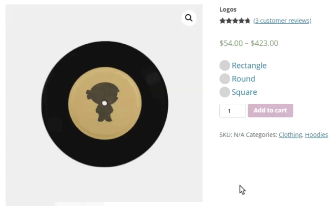This screenshot has width=336, height=206.
Task: Open the Clothing category link
Action: coord(290,135)
